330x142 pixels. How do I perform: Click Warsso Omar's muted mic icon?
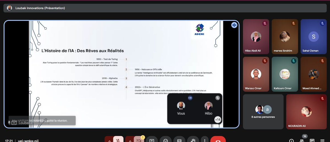265,61
